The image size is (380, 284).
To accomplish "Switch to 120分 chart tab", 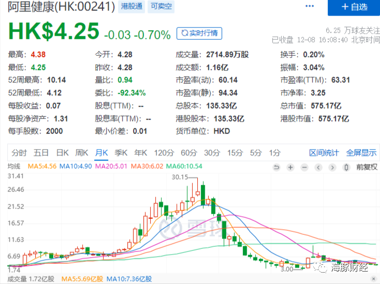I will 164,153.
